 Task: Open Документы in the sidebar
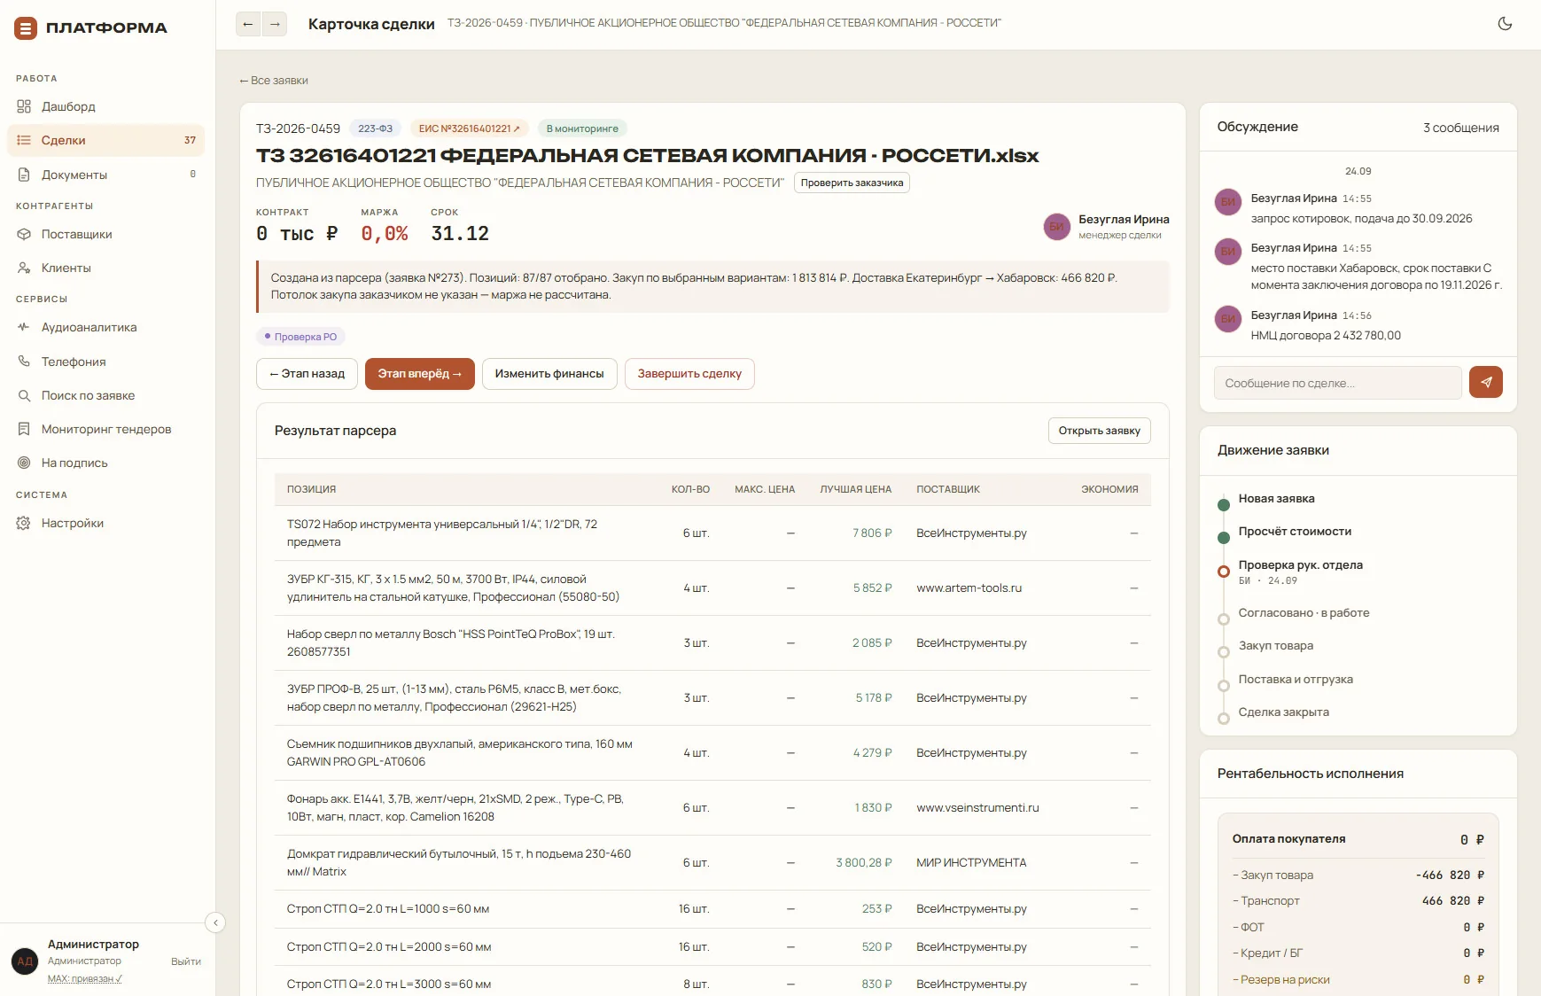106,175
